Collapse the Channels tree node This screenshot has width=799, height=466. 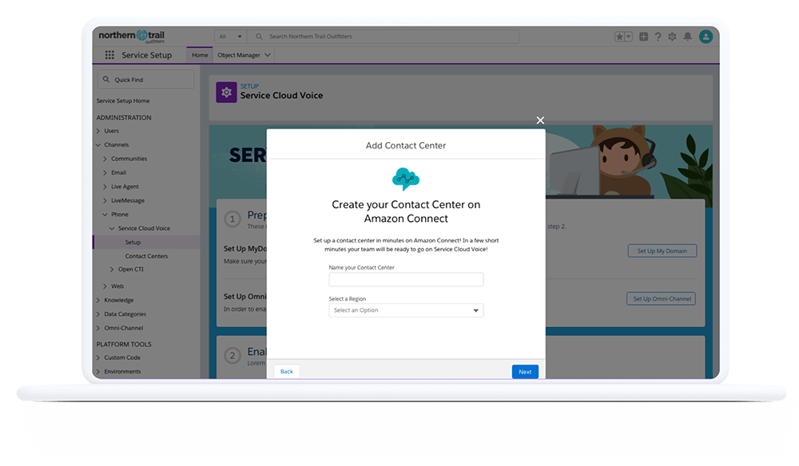pyautogui.click(x=98, y=144)
